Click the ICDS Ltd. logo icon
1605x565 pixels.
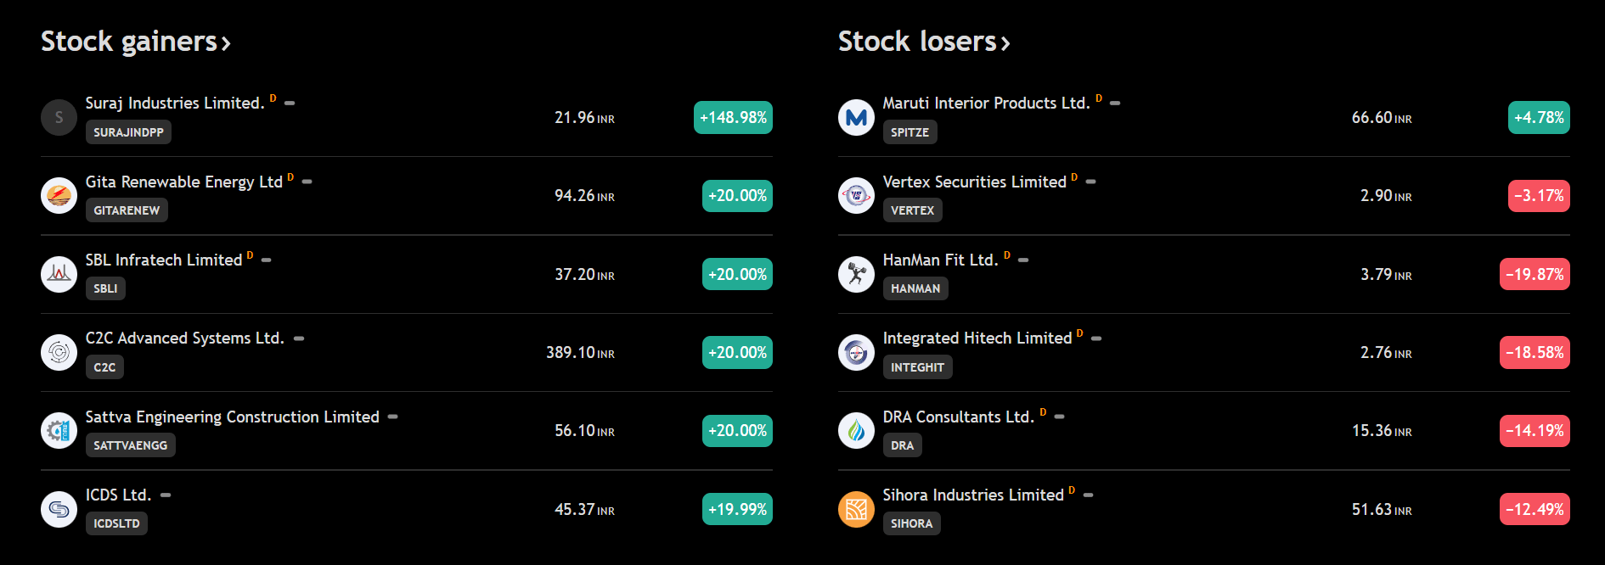(59, 509)
